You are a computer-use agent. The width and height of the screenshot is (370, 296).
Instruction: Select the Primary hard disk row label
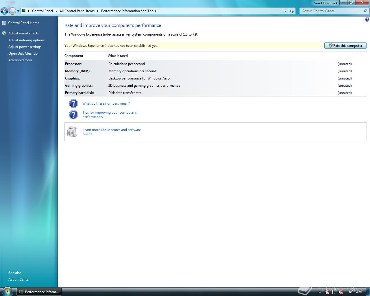pyautogui.click(x=79, y=93)
